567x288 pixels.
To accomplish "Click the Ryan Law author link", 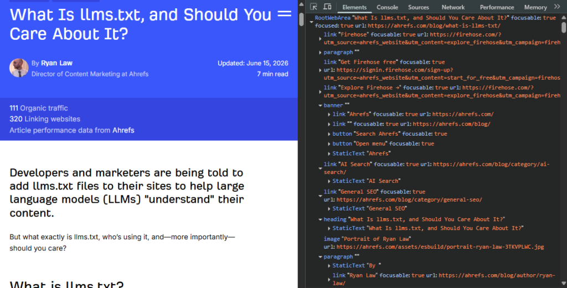I will click(x=56, y=63).
